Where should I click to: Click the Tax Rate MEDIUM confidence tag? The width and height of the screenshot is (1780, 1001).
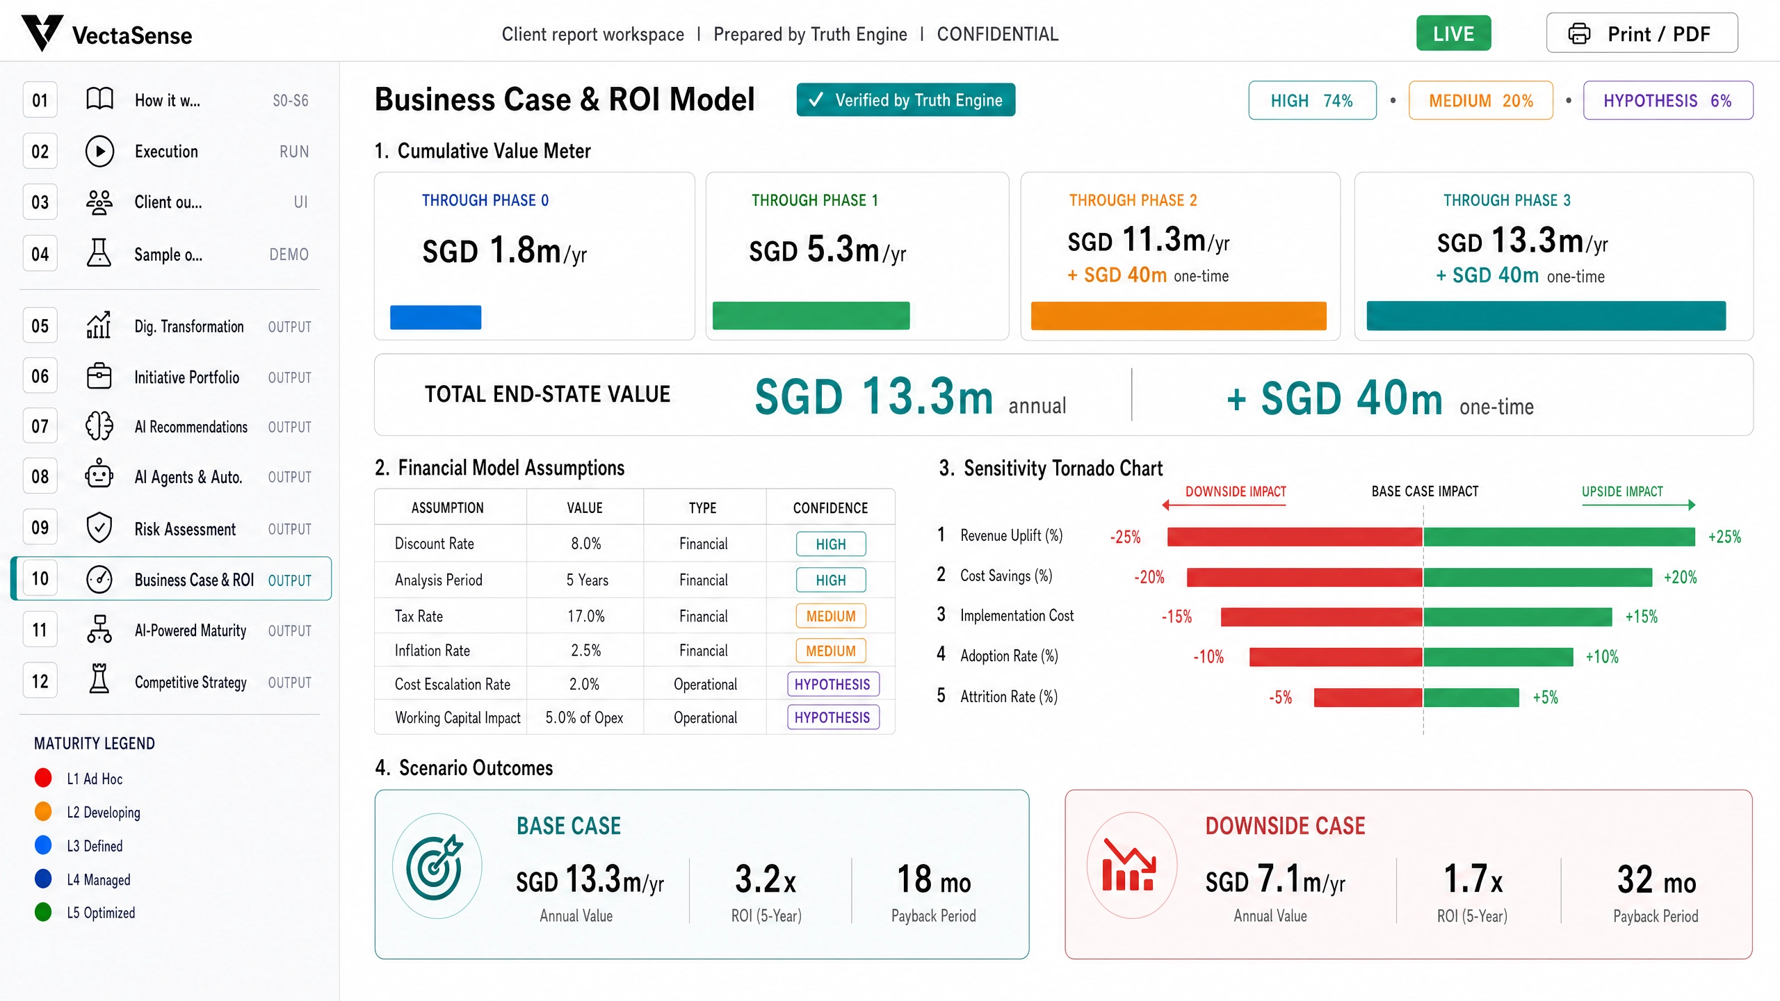831,616
